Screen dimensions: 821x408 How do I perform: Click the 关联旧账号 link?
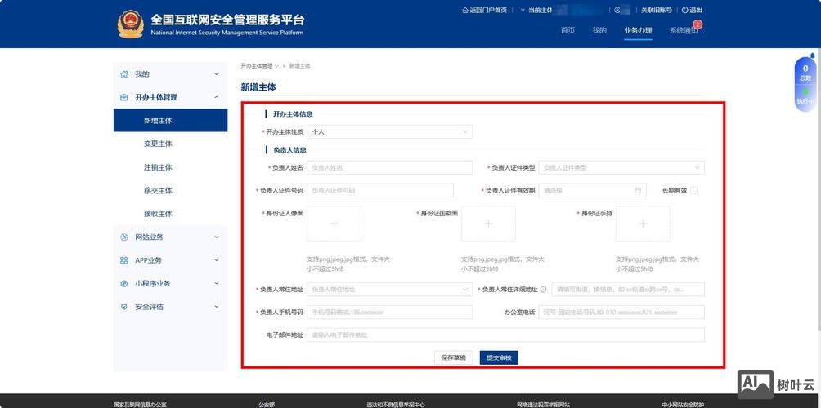click(657, 10)
